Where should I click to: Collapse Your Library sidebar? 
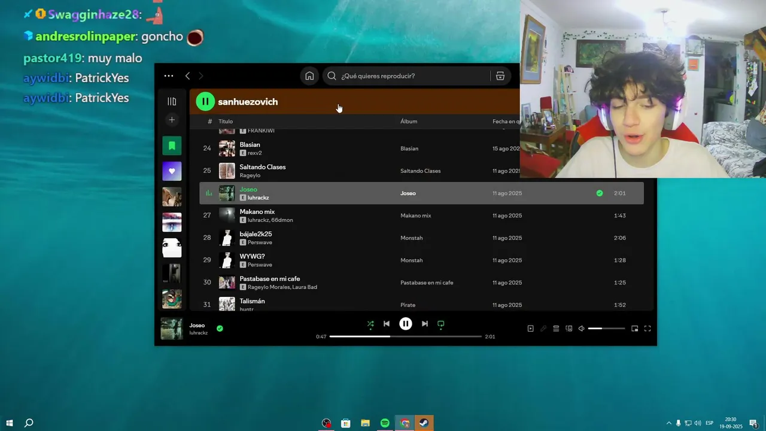pyautogui.click(x=172, y=102)
